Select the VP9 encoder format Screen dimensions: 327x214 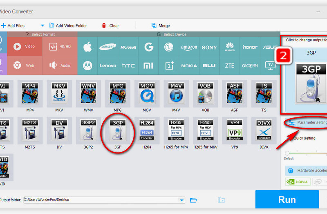pos(234,130)
